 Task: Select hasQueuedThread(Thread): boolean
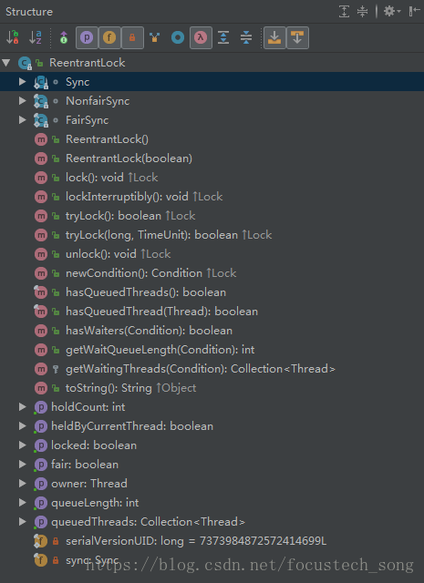tap(161, 312)
